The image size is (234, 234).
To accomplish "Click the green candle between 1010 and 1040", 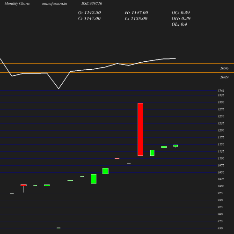I will click(x=94, y=179).
